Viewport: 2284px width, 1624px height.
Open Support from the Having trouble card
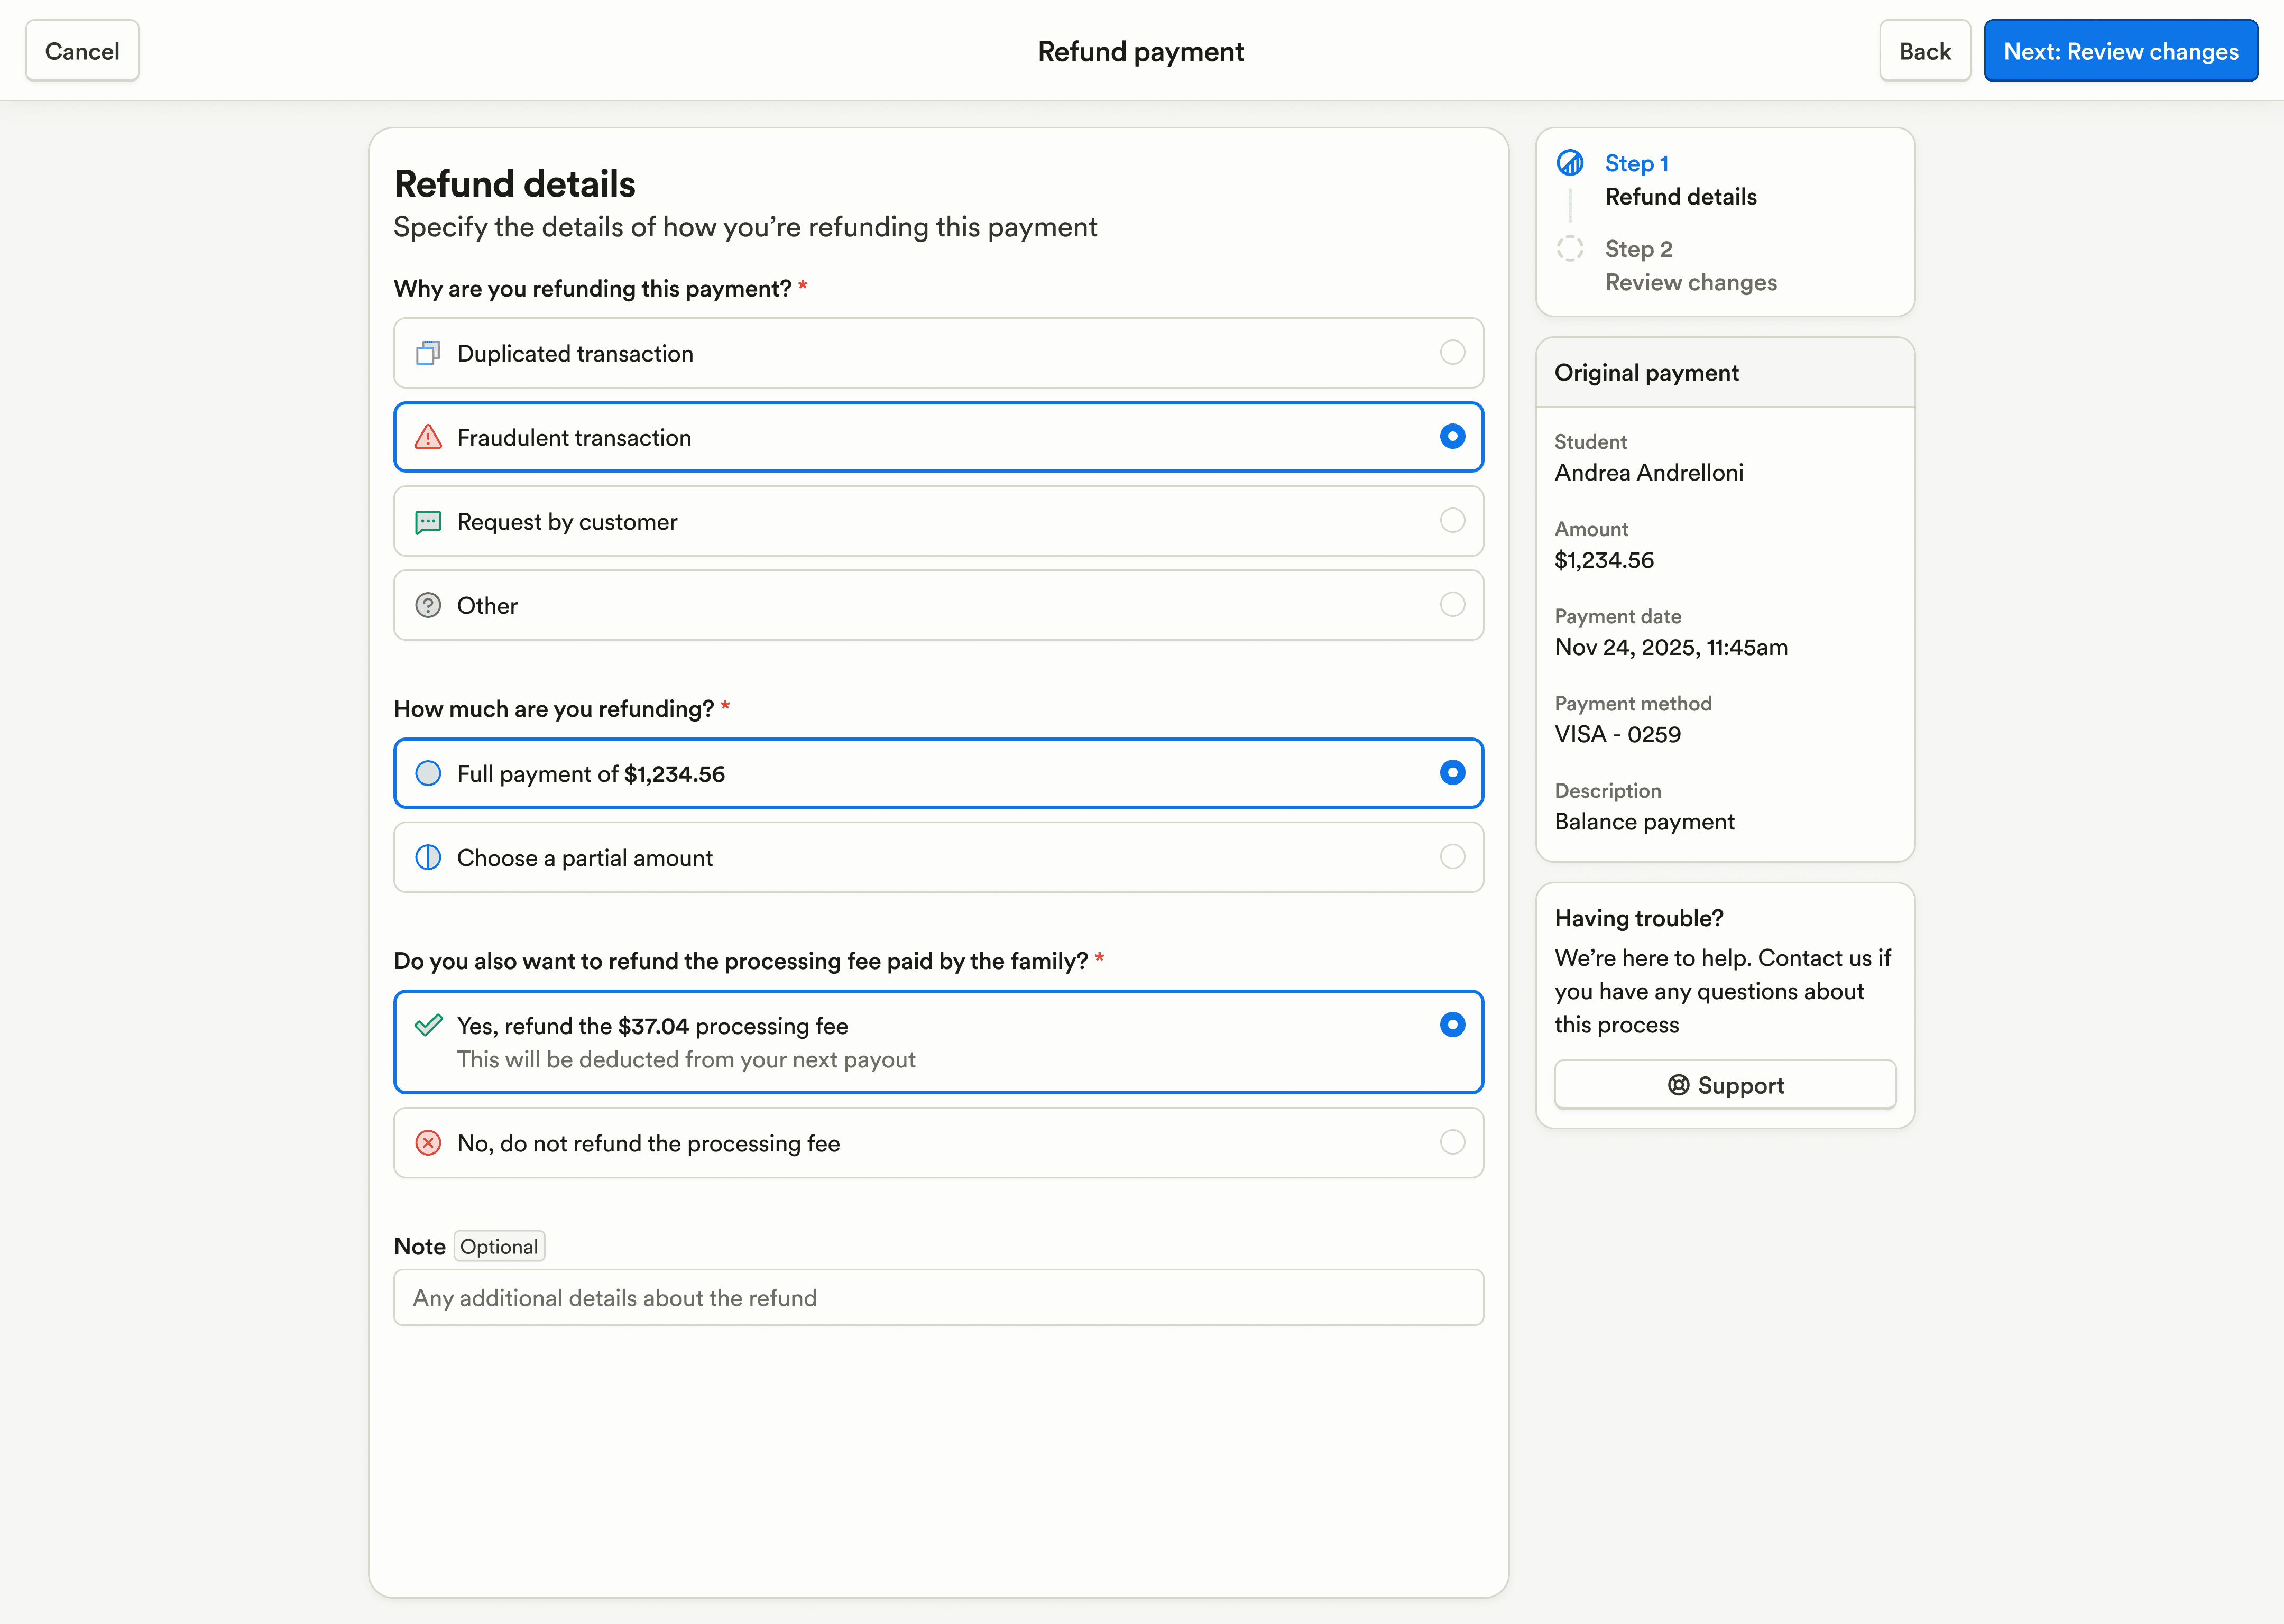click(x=1725, y=1085)
